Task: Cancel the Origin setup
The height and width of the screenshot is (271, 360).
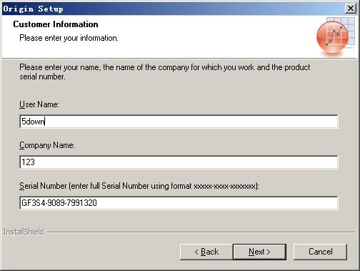Action: pyautogui.click(x=320, y=252)
